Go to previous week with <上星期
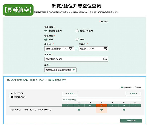Image resolution: width=148 pixels, height=126 pixels. click(x=69, y=93)
